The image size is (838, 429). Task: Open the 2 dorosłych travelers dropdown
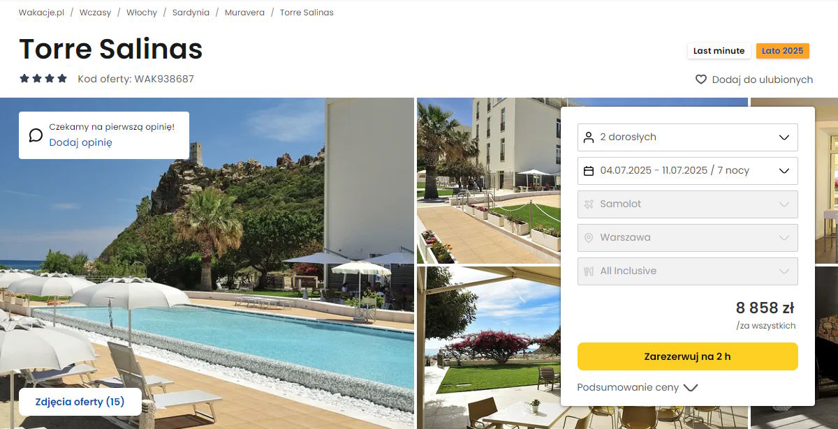[x=688, y=137]
